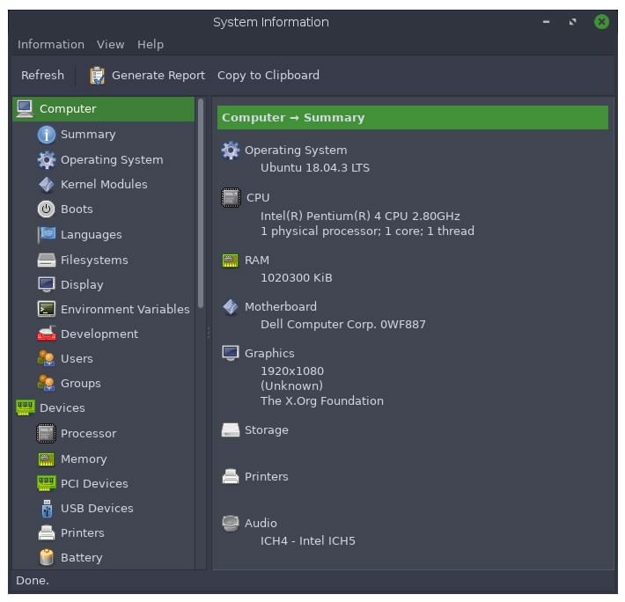The width and height of the screenshot is (625, 602).
Task: Minimize the System Information window
Action: [x=546, y=22]
